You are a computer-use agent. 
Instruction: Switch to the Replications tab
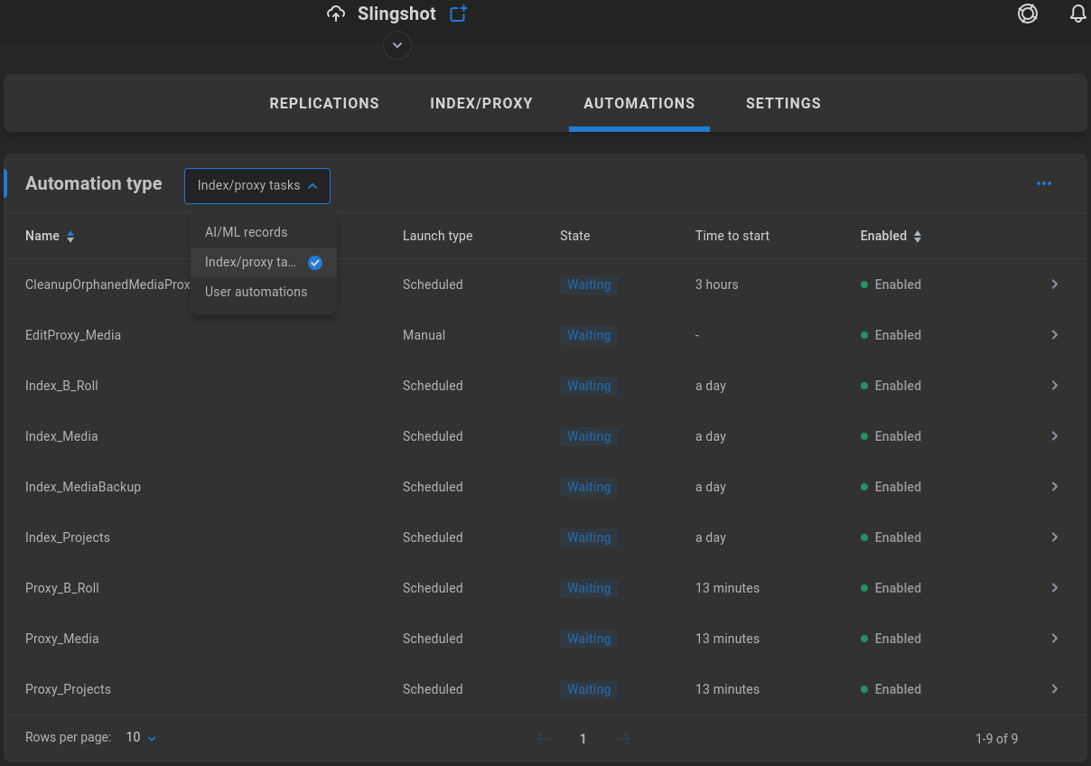pos(324,103)
